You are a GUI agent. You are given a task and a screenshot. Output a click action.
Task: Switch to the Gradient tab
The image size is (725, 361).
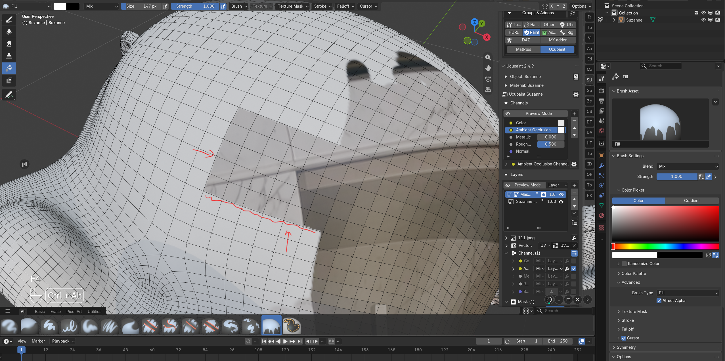click(692, 201)
